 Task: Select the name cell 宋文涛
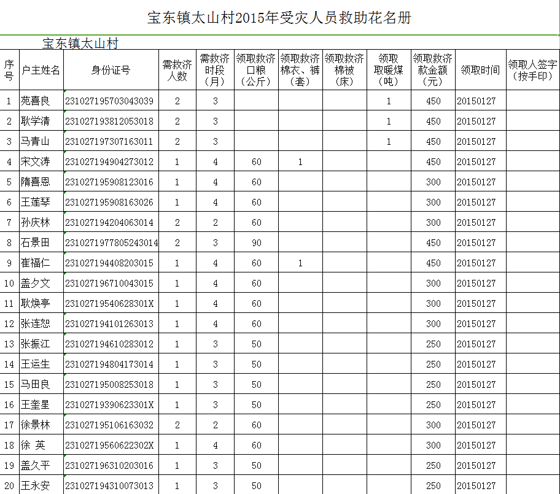pyautogui.click(x=41, y=161)
